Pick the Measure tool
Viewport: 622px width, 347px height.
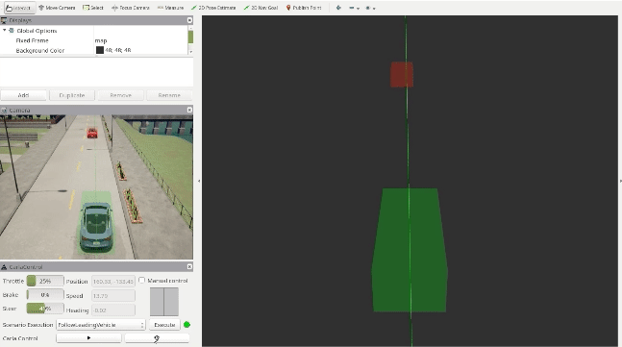tap(170, 8)
